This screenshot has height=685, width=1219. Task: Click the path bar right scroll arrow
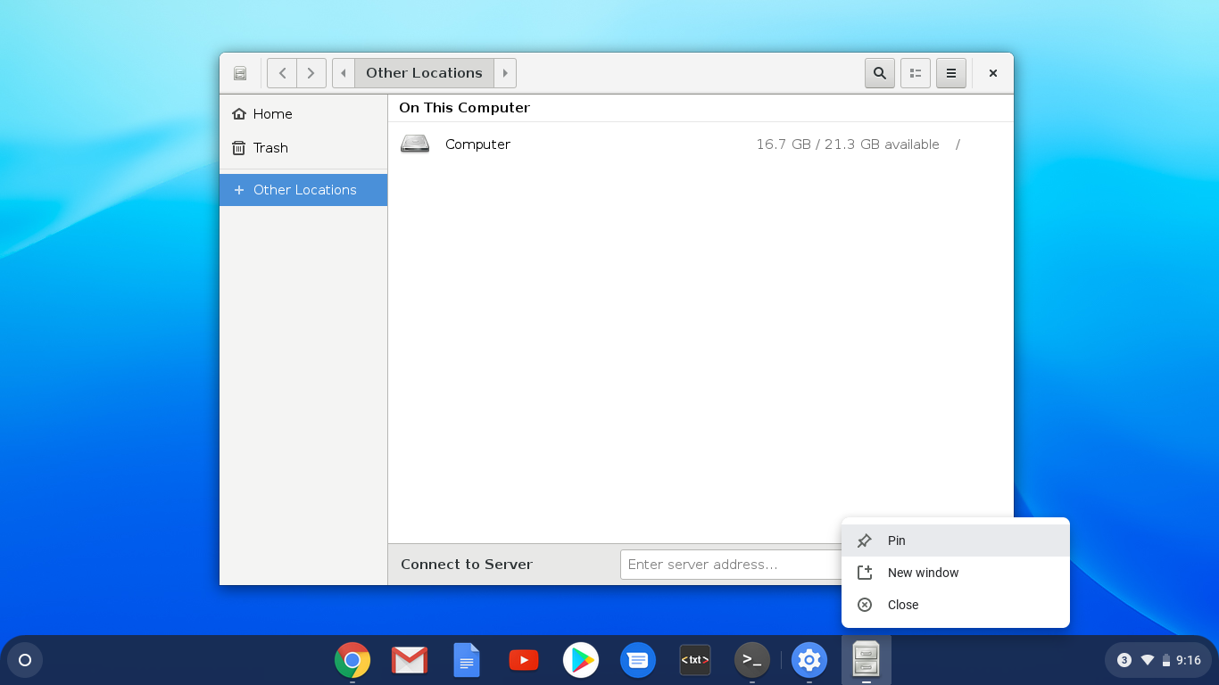coord(505,73)
